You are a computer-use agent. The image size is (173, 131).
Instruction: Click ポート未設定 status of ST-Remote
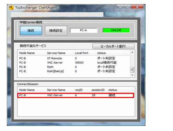click(x=106, y=58)
